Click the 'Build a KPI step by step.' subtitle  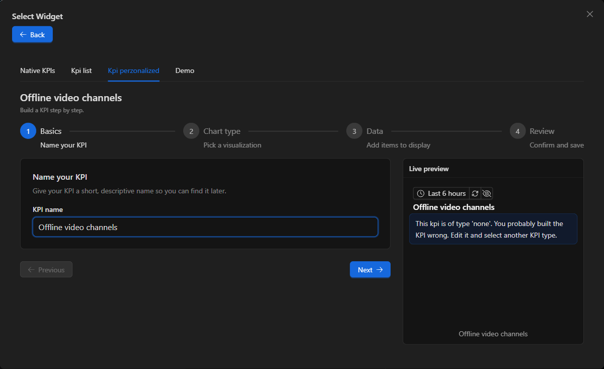tap(52, 110)
